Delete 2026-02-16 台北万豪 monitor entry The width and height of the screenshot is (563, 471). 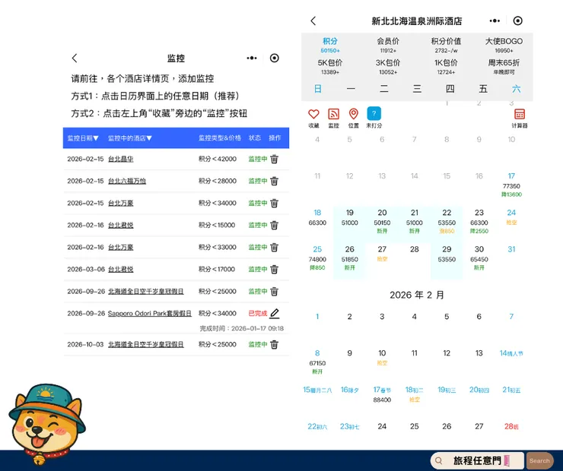[275, 248]
